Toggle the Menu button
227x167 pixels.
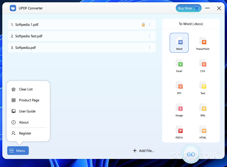pyautogui.click(x=18, y=151)
